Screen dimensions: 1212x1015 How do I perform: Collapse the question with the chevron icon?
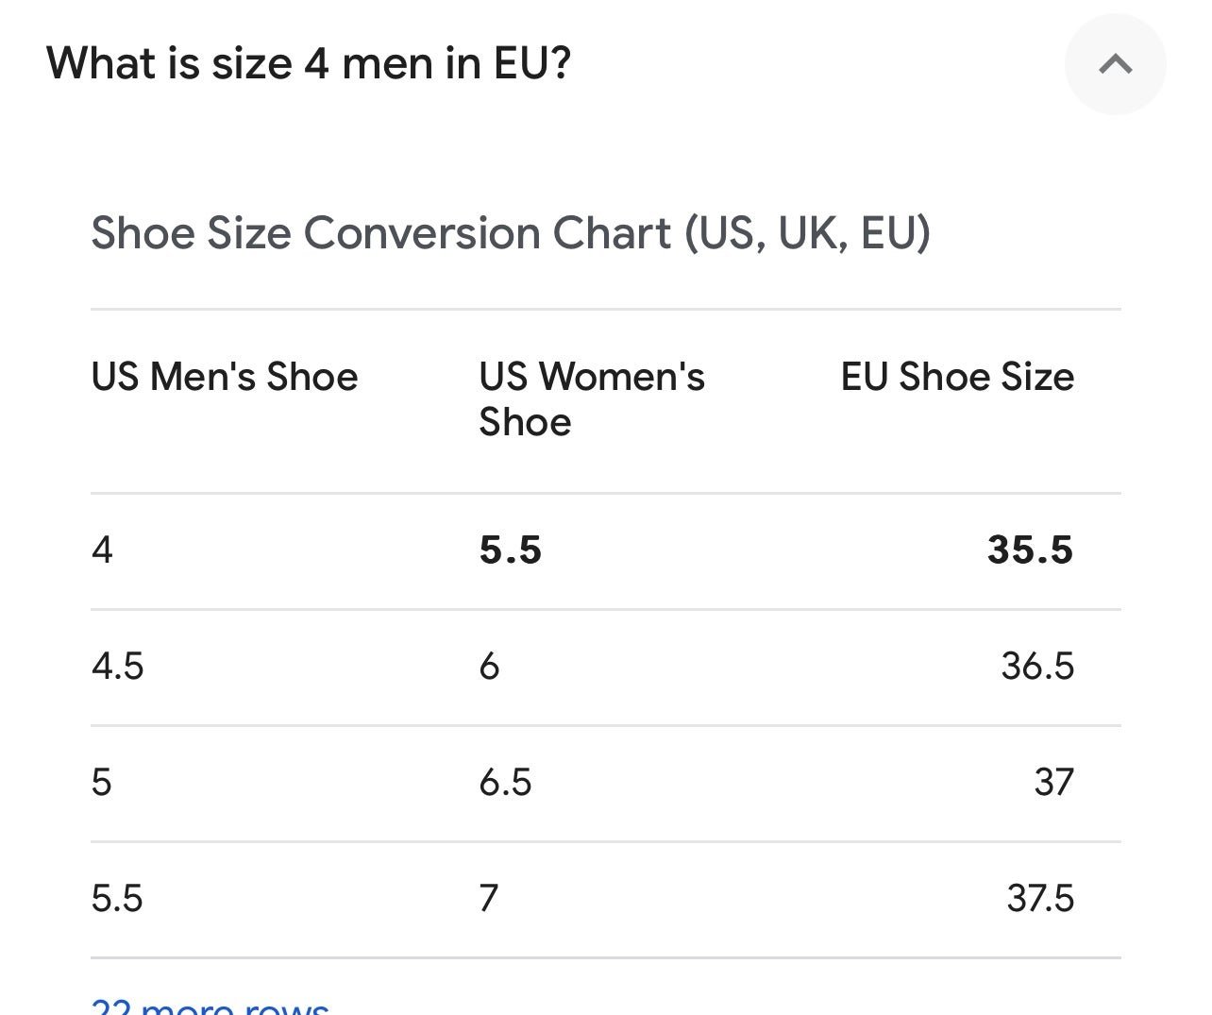(x=1116, y=64)
